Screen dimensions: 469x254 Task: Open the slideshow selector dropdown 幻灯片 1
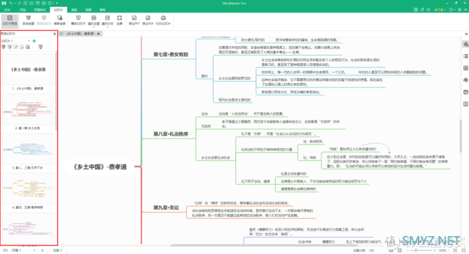(x=16, y=41)
